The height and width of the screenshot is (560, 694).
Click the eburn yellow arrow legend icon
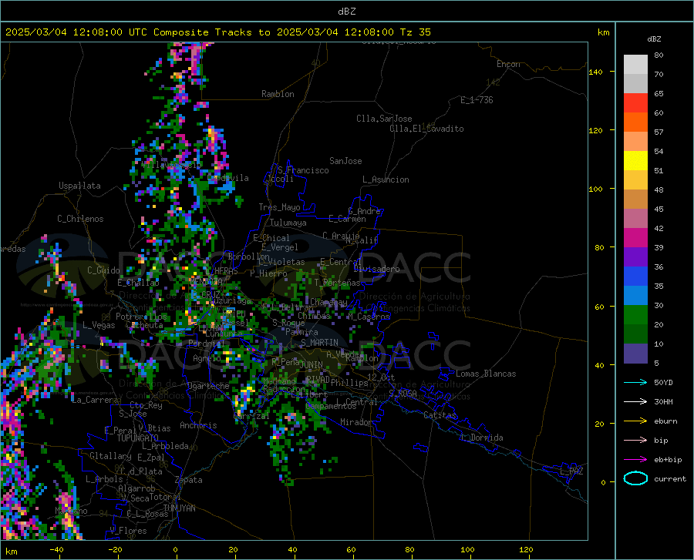(635, 421)
